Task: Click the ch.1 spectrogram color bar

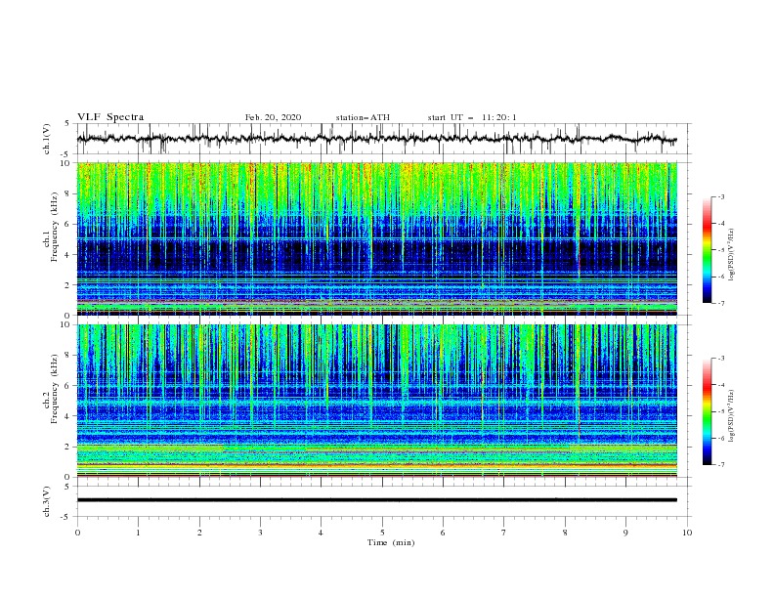Action: point(707,250)
